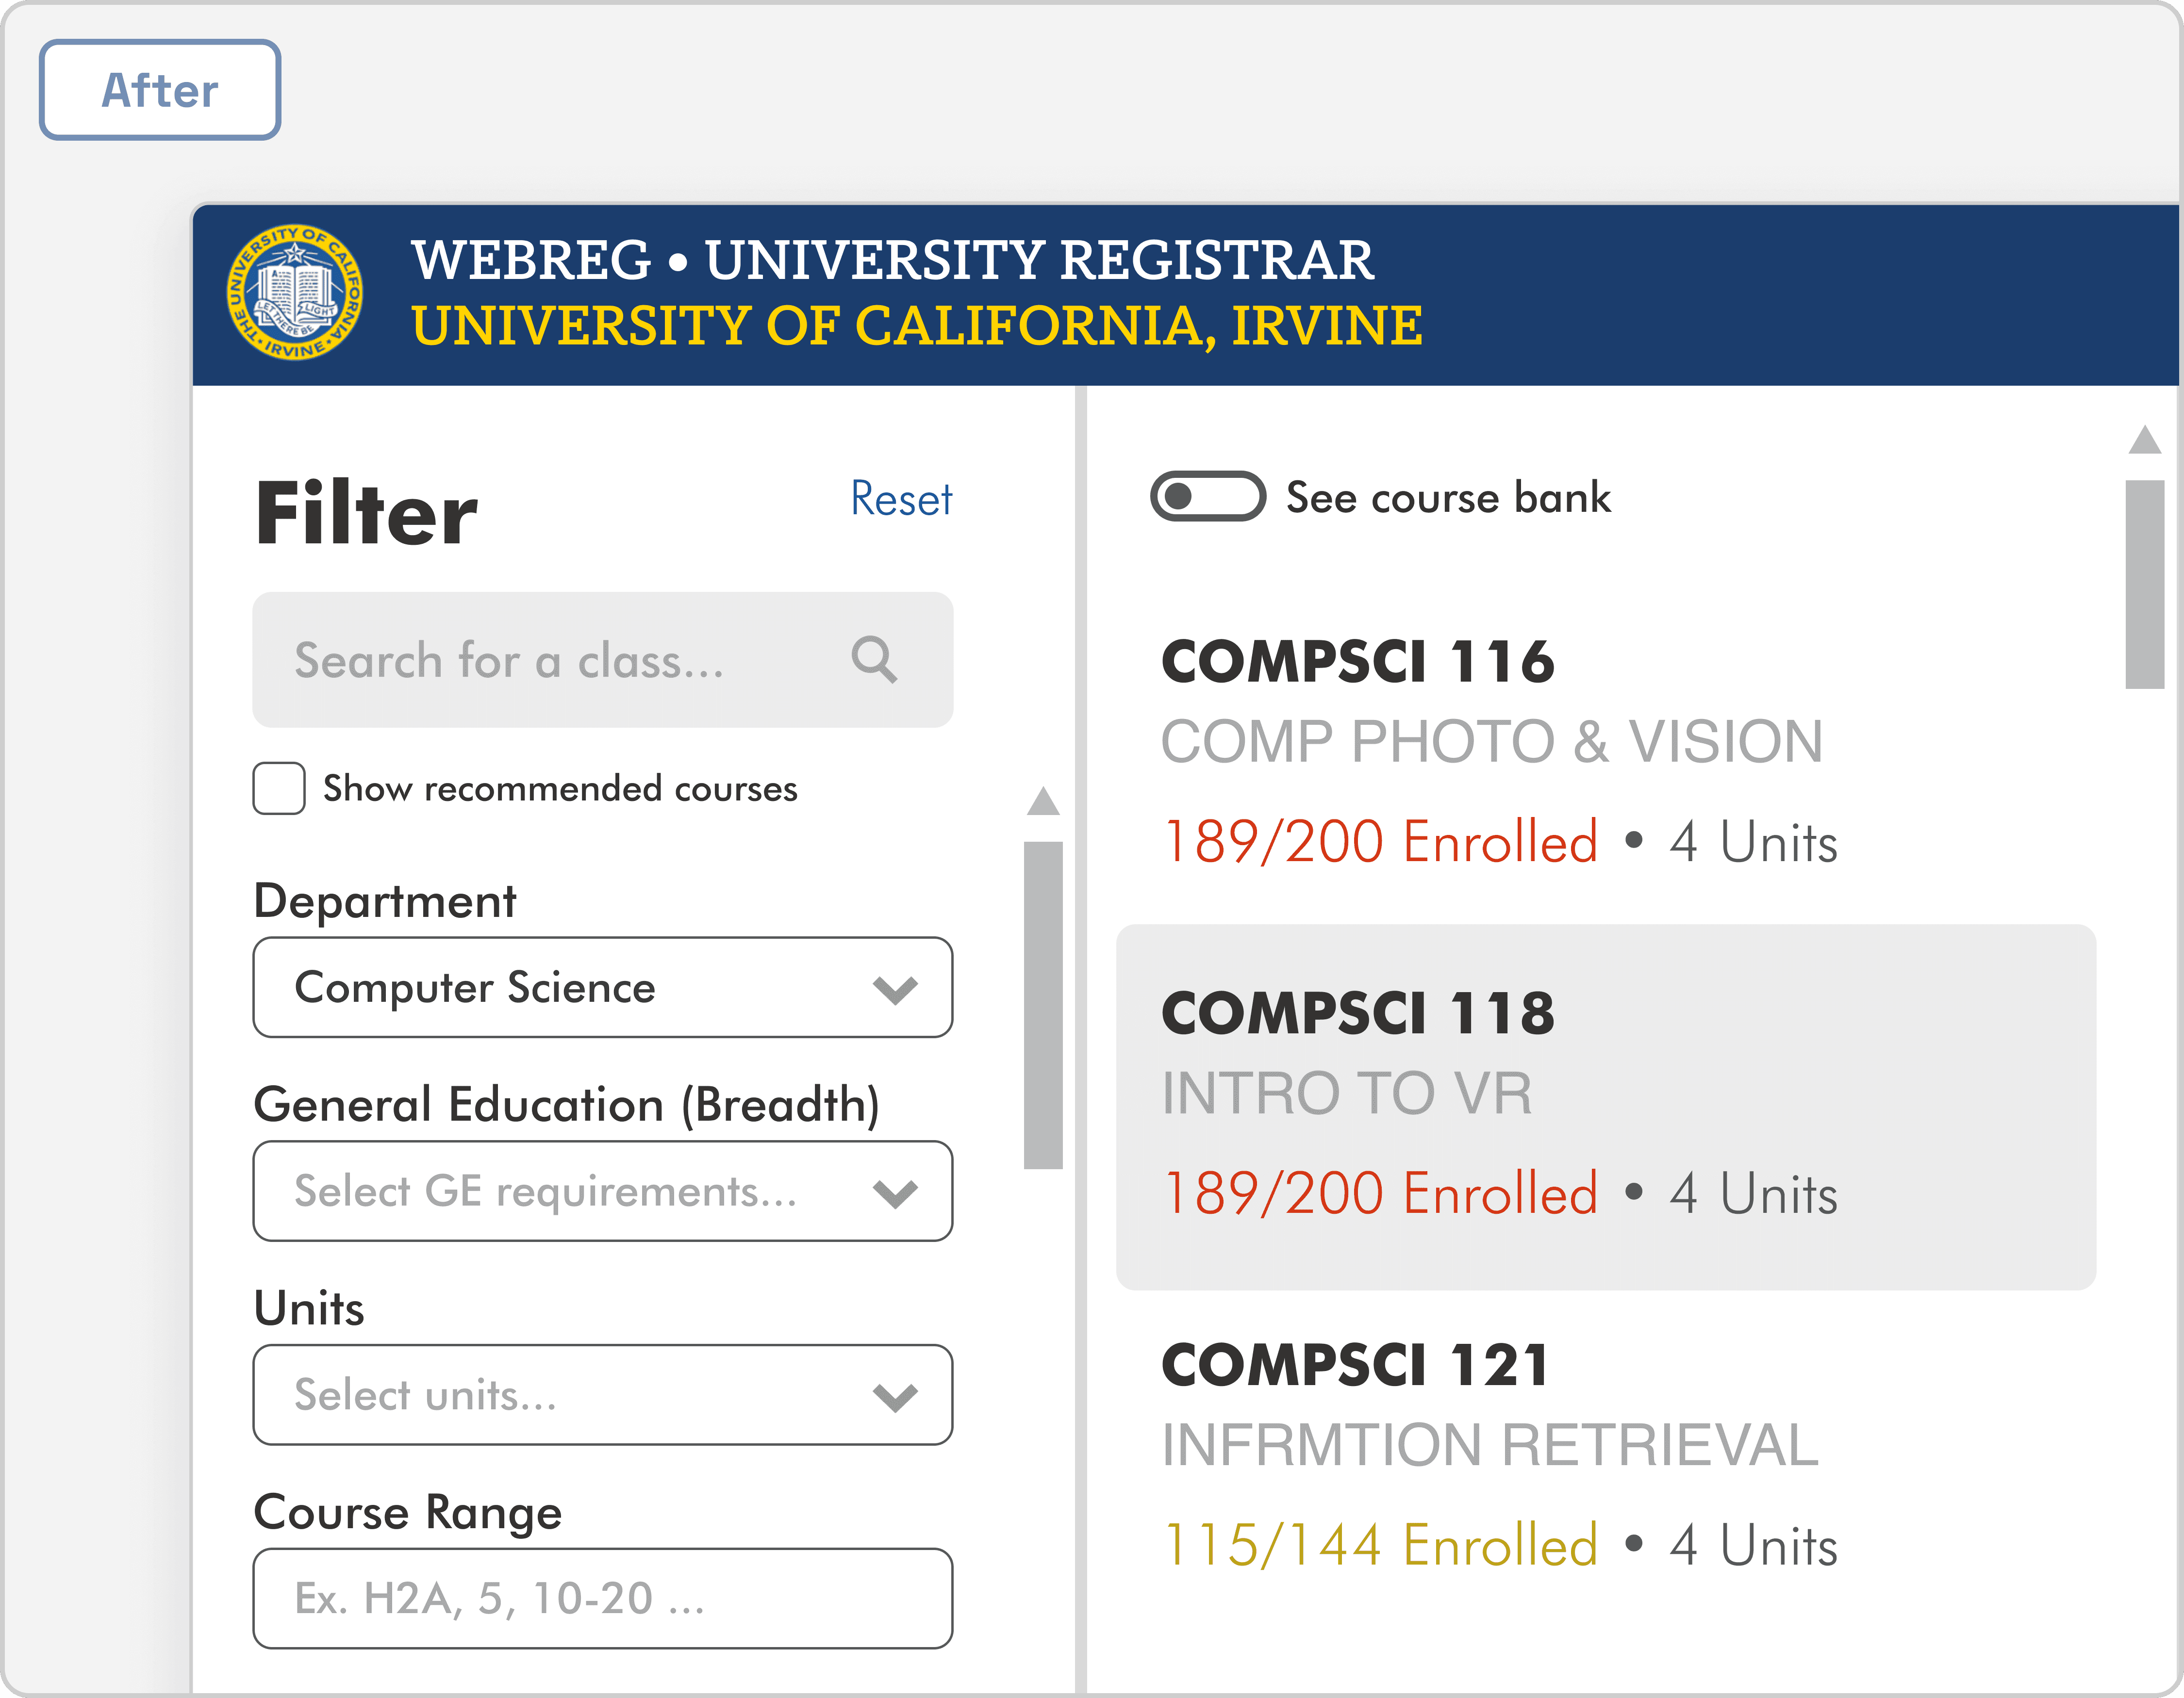The image size is (2184, 1698).
Task: Click the After label button
Action: pos(160,90)
